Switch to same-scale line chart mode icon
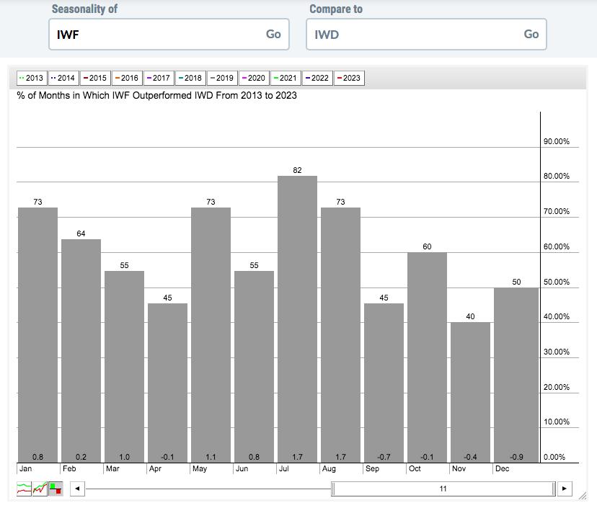 40,489
